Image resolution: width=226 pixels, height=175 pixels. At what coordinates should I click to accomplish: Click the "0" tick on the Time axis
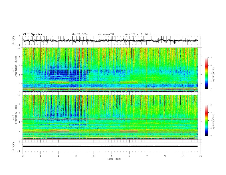point(23,156)
